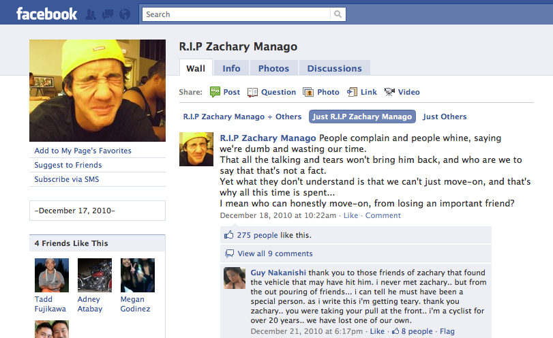
Task: Click the Photo share icon
Action: coord(308,93)
